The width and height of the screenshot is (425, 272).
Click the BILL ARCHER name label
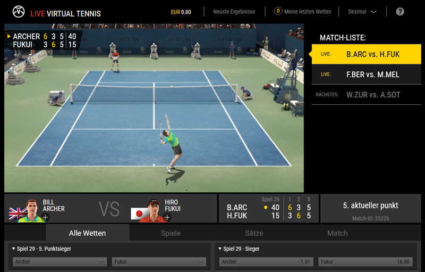pos(54,205)
